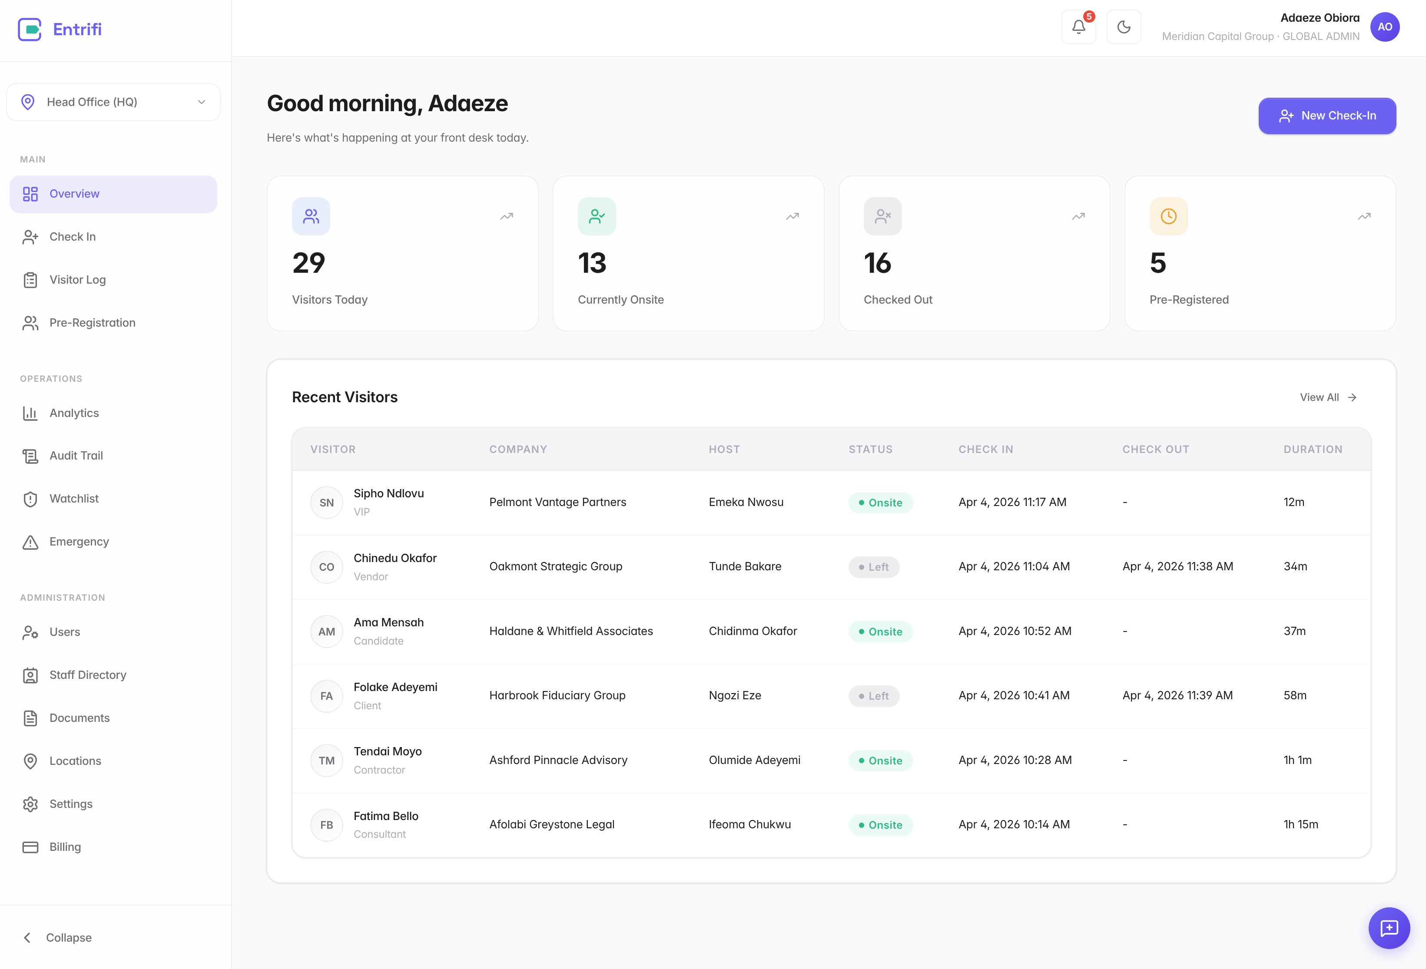Click visitor name Fatima Bello
1426x969 pixels.
386,816
